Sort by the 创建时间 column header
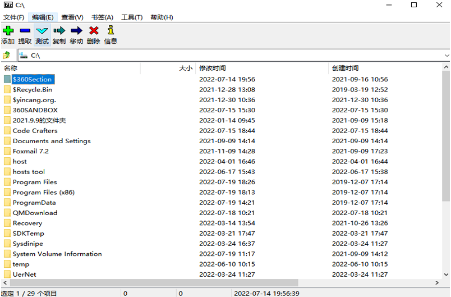 pyautogui.click(x=385, y=68)
